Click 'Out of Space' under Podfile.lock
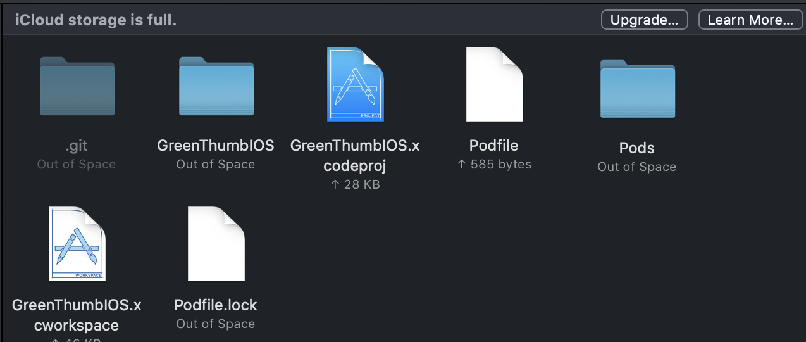Screen dimensions: 806x342 tap(216, 324)
